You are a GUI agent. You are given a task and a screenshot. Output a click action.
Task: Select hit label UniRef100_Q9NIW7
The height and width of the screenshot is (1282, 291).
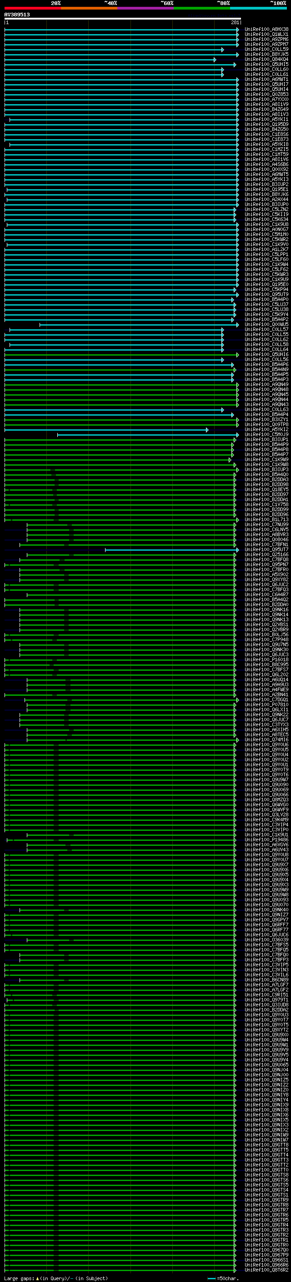(x=266, y=1140)
